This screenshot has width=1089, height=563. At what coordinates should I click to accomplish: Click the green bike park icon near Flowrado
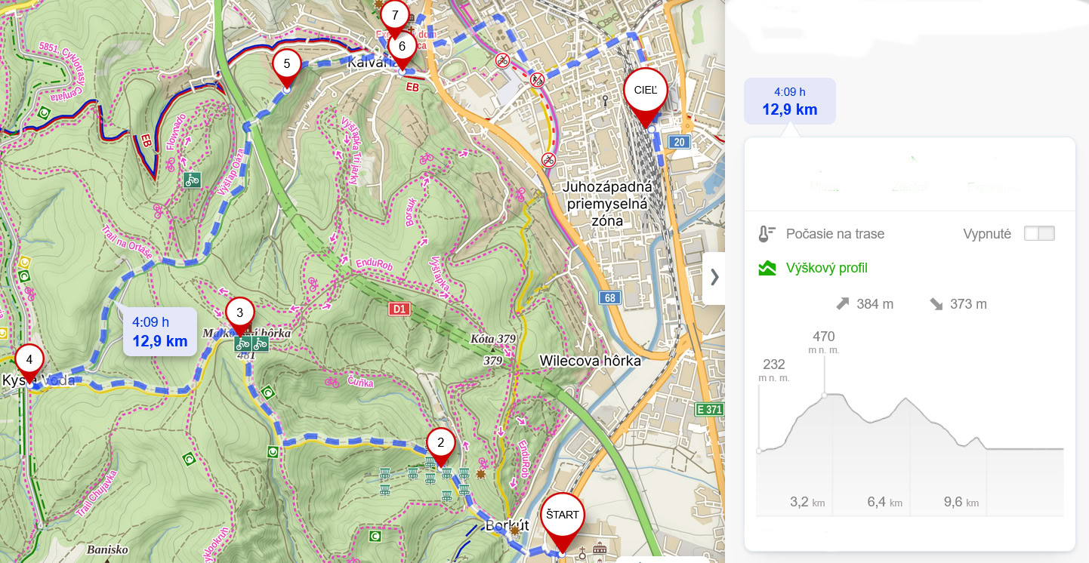(192, 180)
